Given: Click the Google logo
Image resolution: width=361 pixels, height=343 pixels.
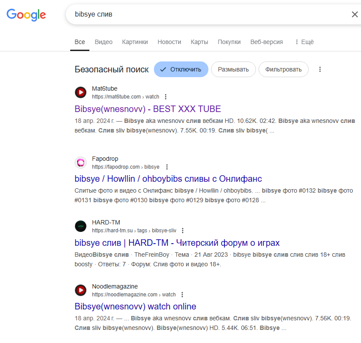Looking at the screenshot, I should point(26,15).
